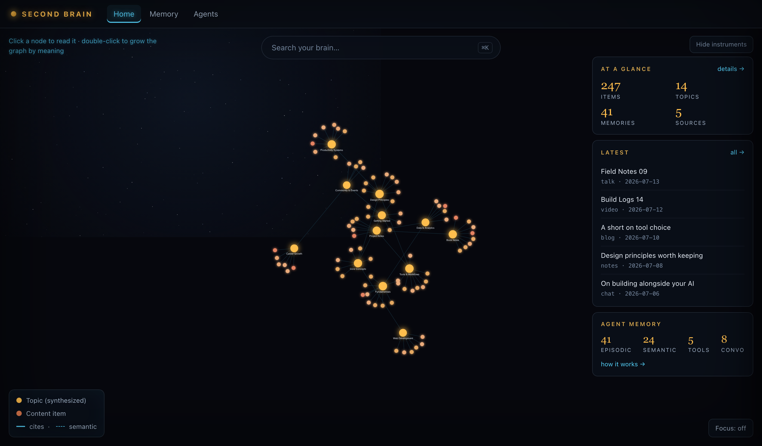This screenshot has height=446, width=762.
Task: Open the Home tab
Action: (x=124, y=14)
